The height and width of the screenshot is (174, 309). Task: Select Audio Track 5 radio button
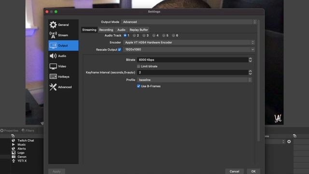pos(164,35)
